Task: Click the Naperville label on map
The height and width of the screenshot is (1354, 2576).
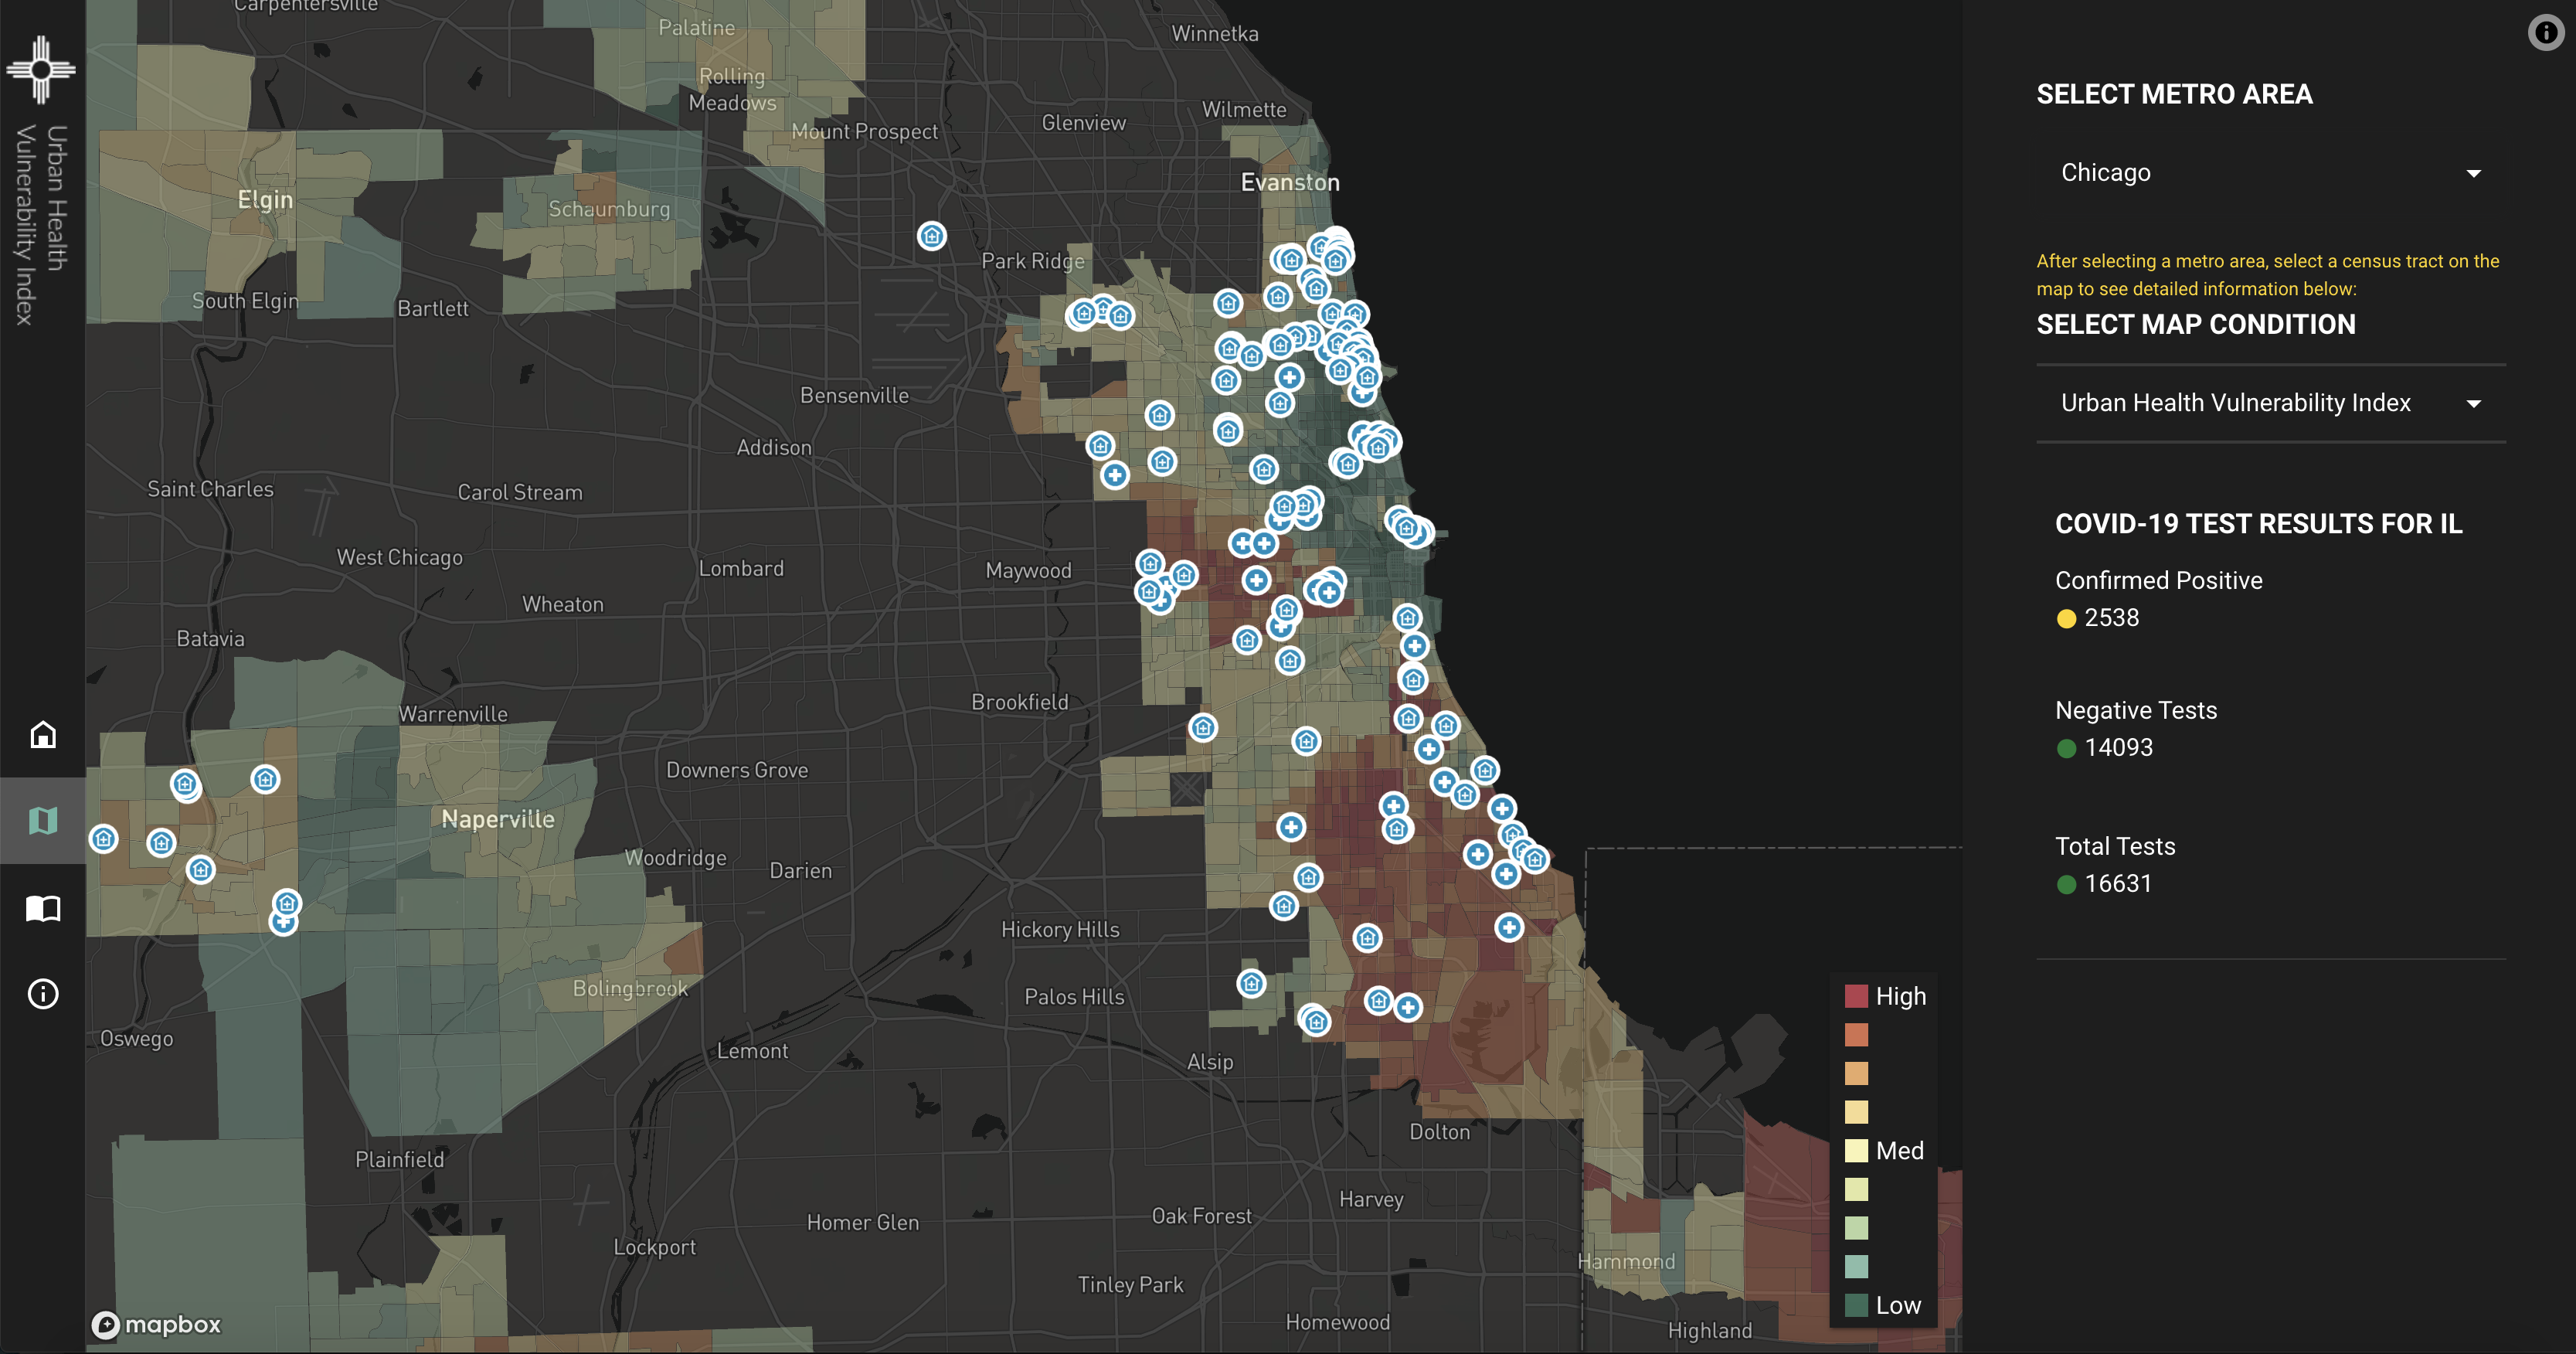Action: pyautogui.click(x=498, y=819)
